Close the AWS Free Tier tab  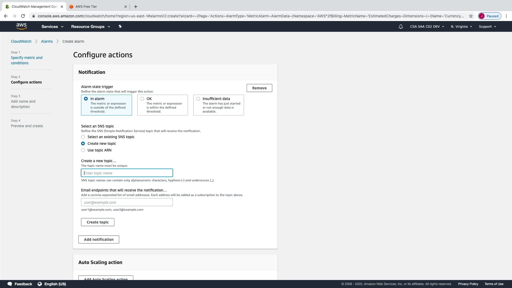click(x=125, y=7)
